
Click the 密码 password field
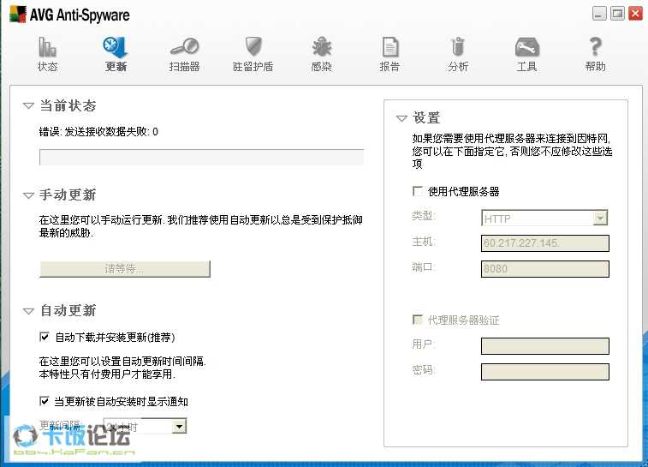(x=545, y=371)
